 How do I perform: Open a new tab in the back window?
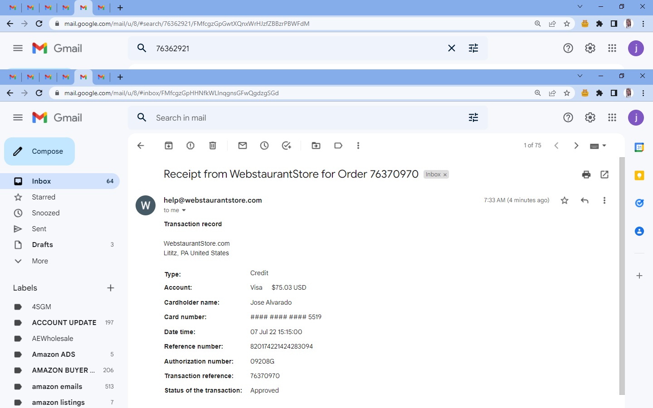pos(120,8)
